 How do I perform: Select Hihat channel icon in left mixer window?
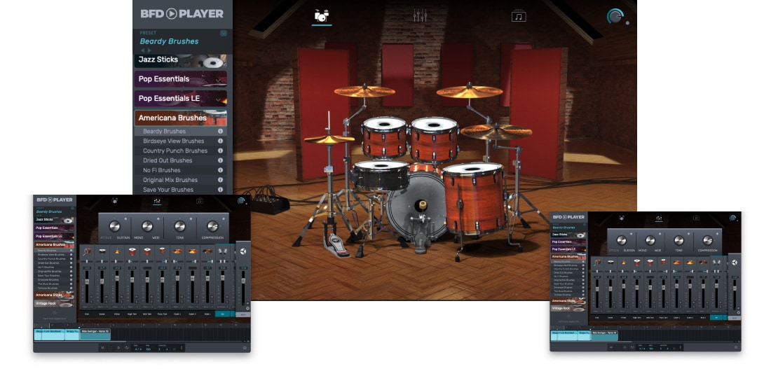[117, 251]
